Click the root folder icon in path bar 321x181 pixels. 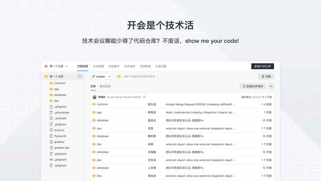tap(119, 77)
